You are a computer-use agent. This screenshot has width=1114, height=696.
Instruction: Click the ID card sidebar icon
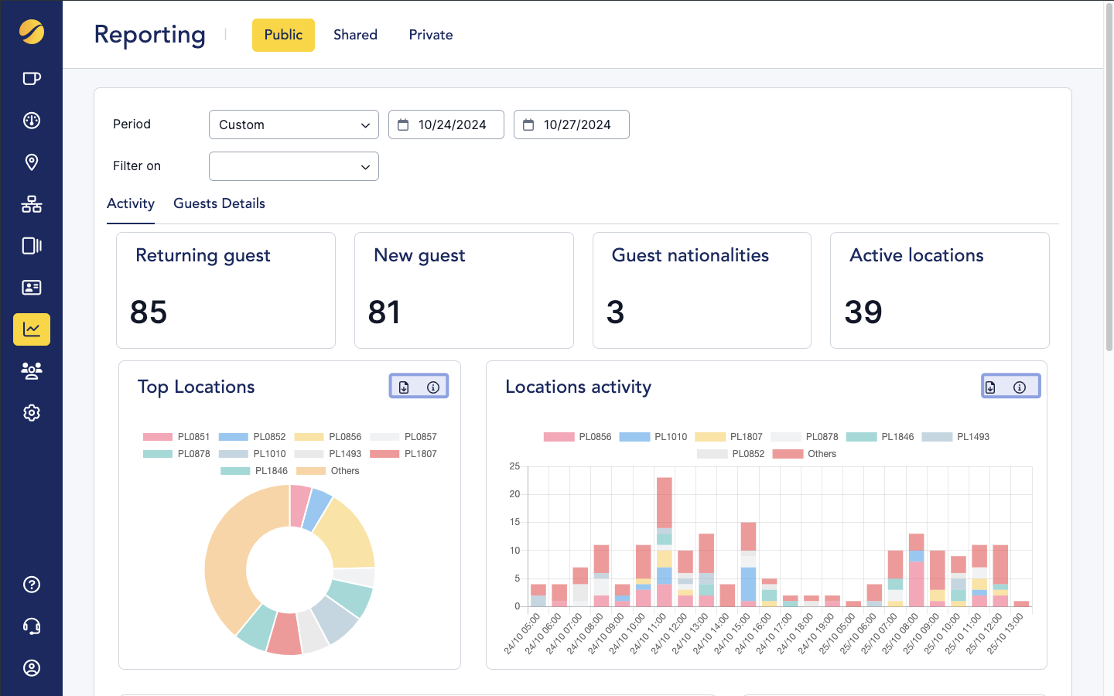[x=32, y=288]
